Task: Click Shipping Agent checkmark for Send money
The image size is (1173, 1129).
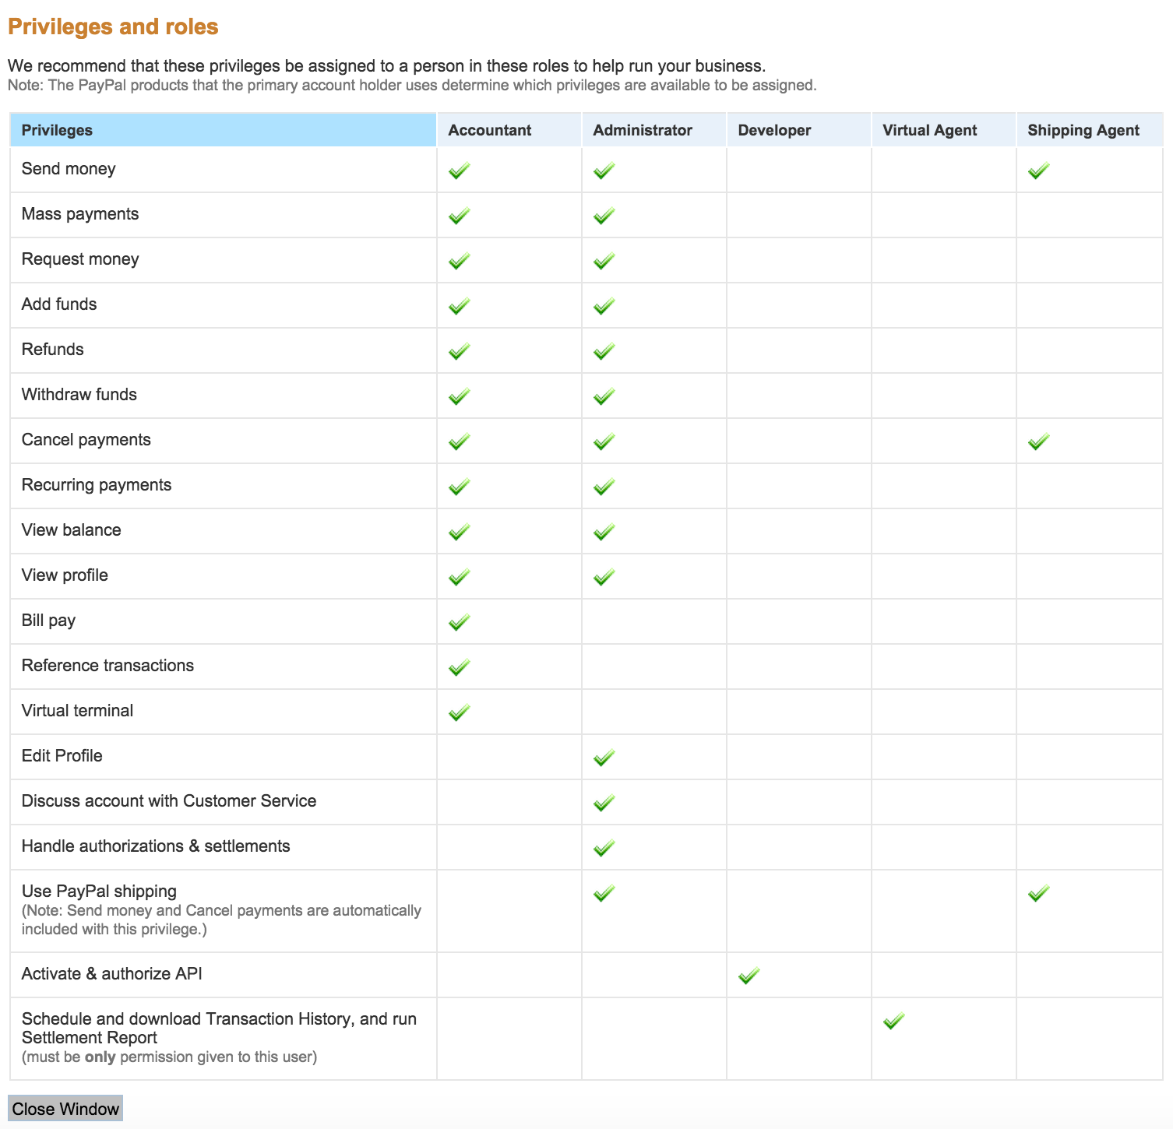Action: click(1039, 171)
